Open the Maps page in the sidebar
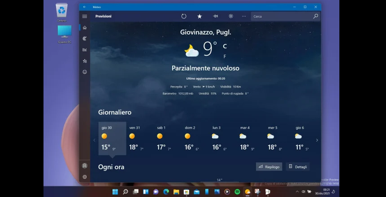 click(x=84, y=39)
